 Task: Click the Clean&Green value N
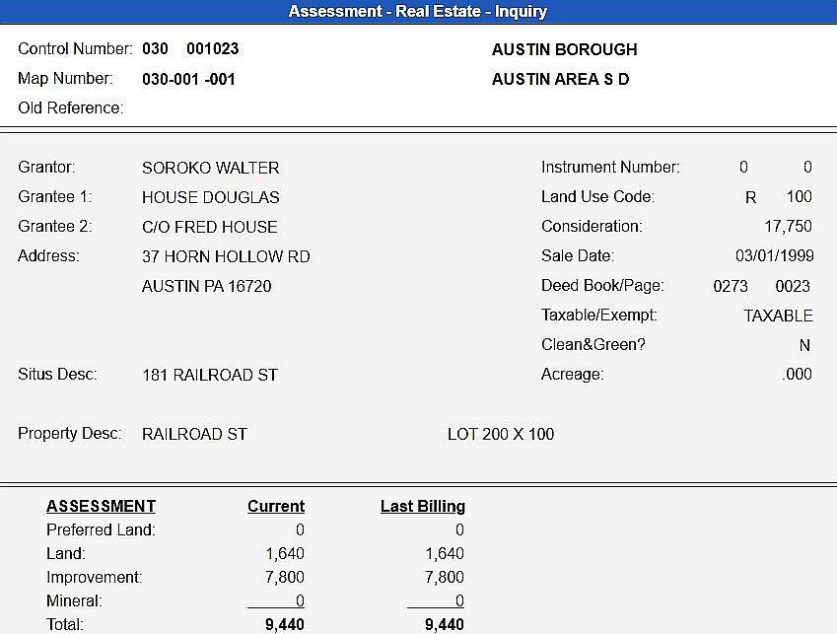click(x=804, y=346)
